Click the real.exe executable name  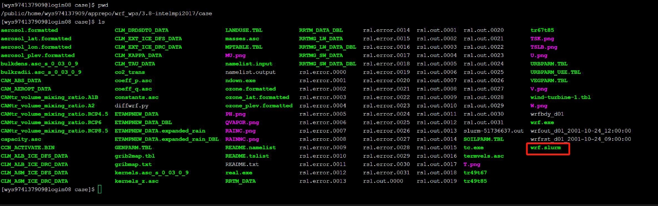[x=238, y=173]
